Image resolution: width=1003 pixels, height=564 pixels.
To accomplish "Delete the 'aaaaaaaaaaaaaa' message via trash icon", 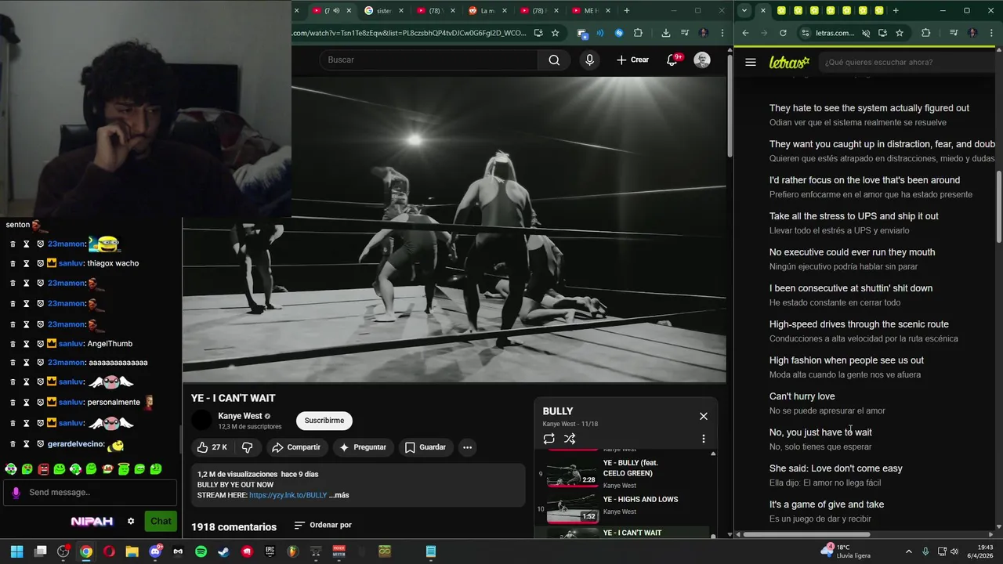I will coord(13,363).
